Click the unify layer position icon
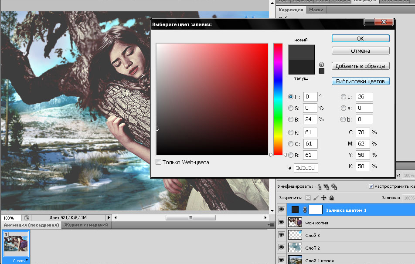Screen dimensions: 415x264 point(318,187)
